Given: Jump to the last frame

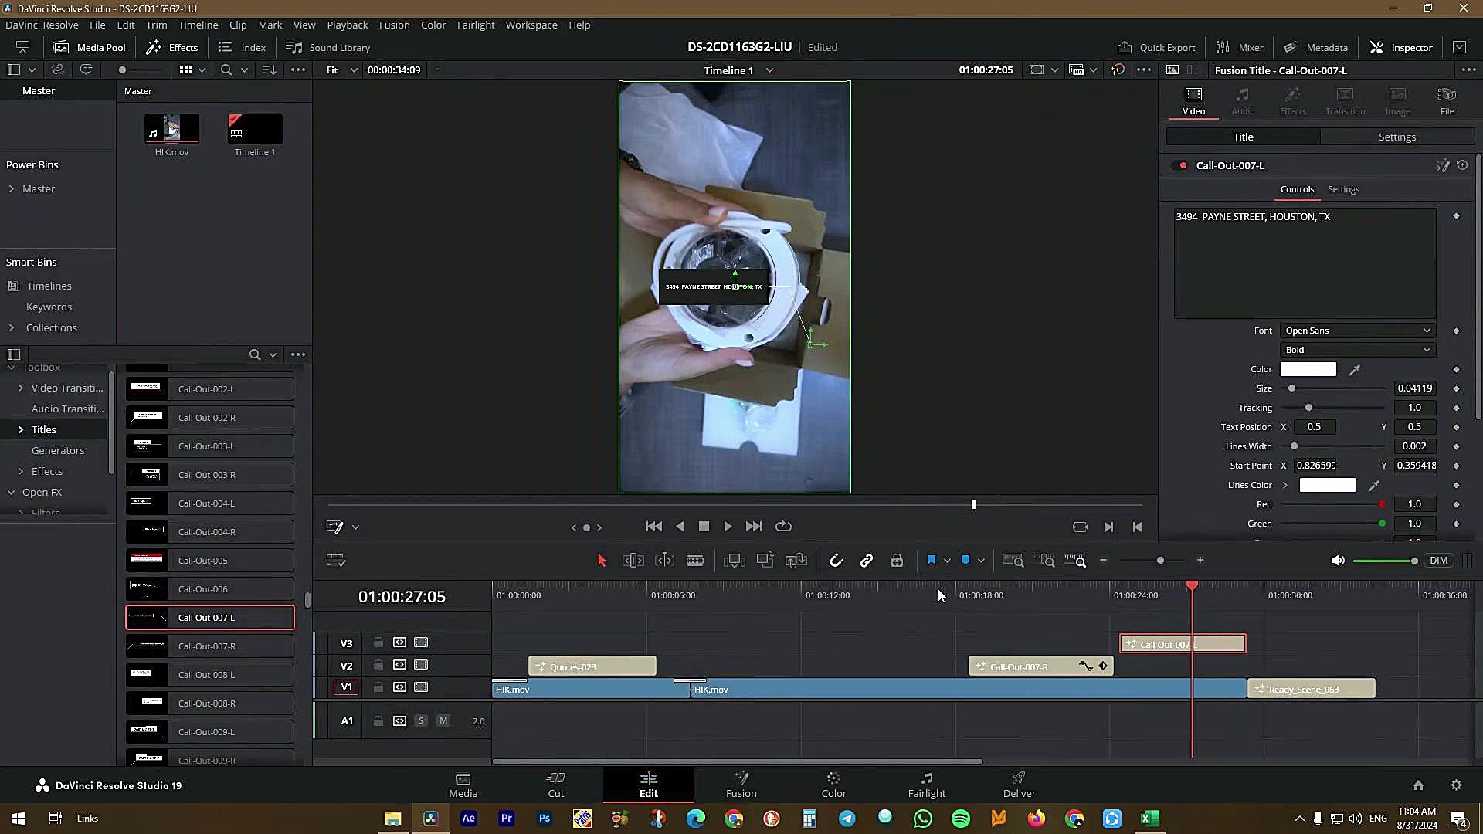Looking at the screenshot, I should coord(754,527).
